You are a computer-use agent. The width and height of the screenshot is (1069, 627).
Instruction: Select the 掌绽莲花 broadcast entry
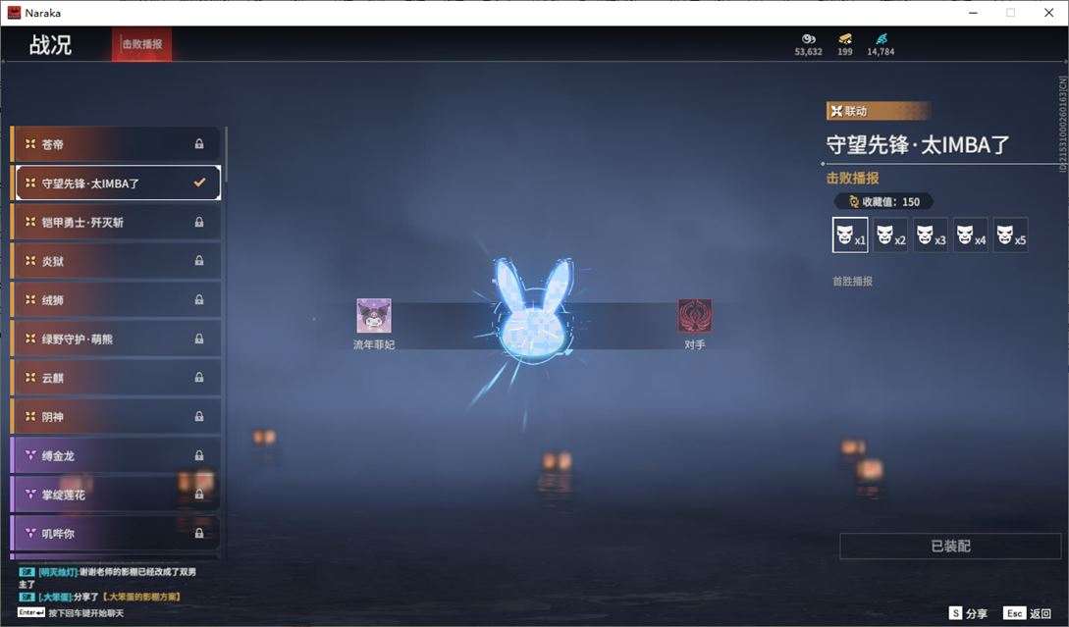click(x=116, y=495)
